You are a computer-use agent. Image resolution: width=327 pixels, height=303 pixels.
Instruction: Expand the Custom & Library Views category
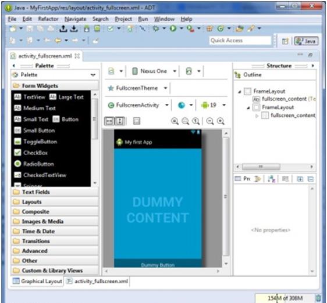55,270
